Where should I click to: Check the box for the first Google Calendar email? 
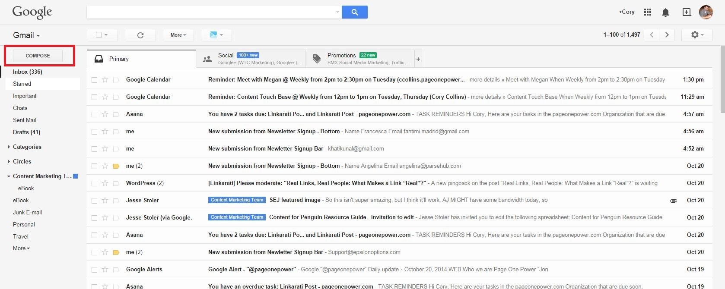[x=94, y=80]
